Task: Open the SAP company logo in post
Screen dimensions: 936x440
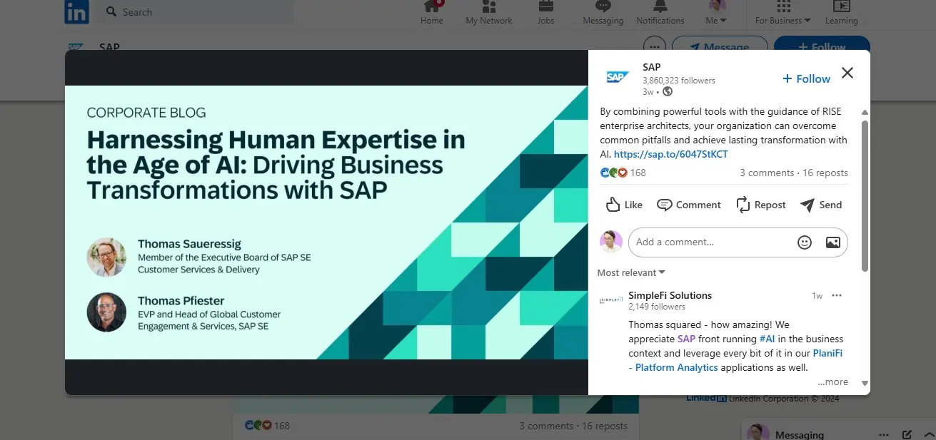Action: point(617,77)
